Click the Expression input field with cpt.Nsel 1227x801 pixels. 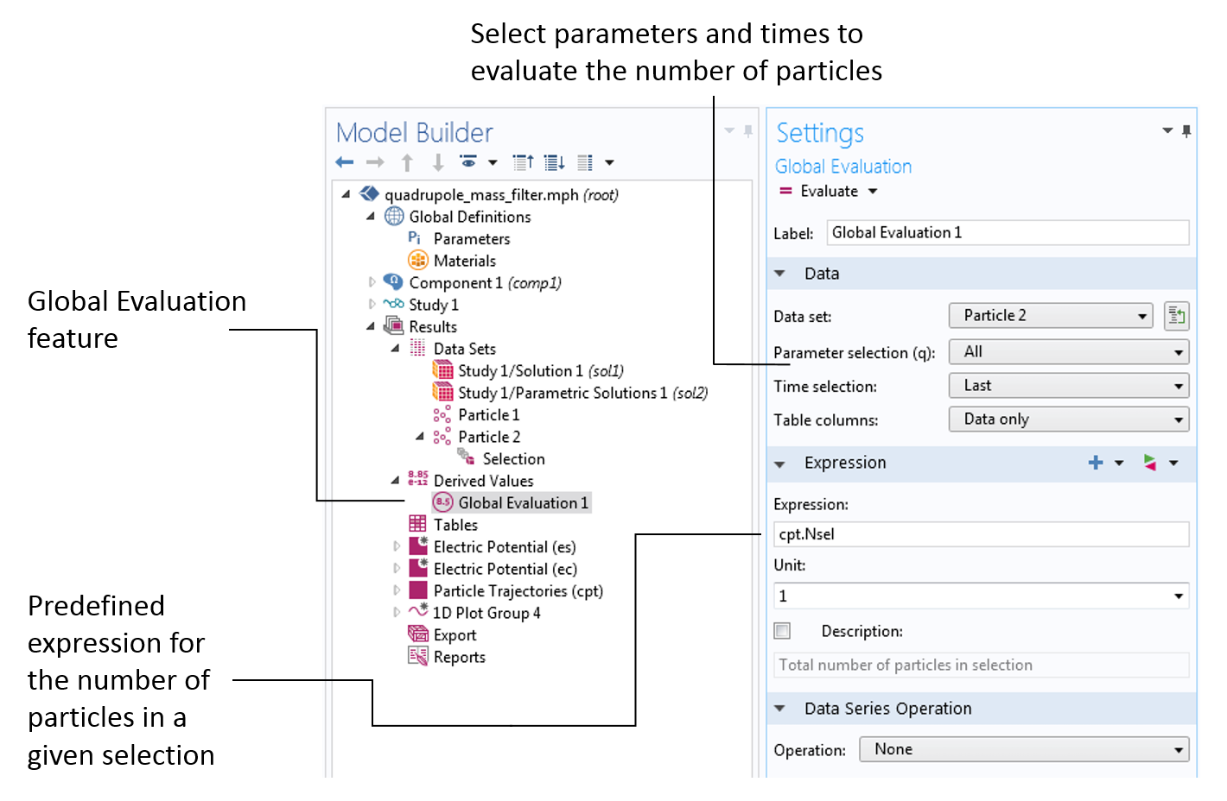point(981,534)
